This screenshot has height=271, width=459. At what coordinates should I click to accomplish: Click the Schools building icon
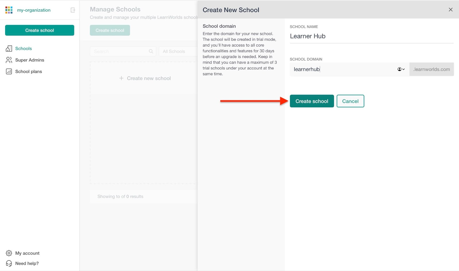9,48
